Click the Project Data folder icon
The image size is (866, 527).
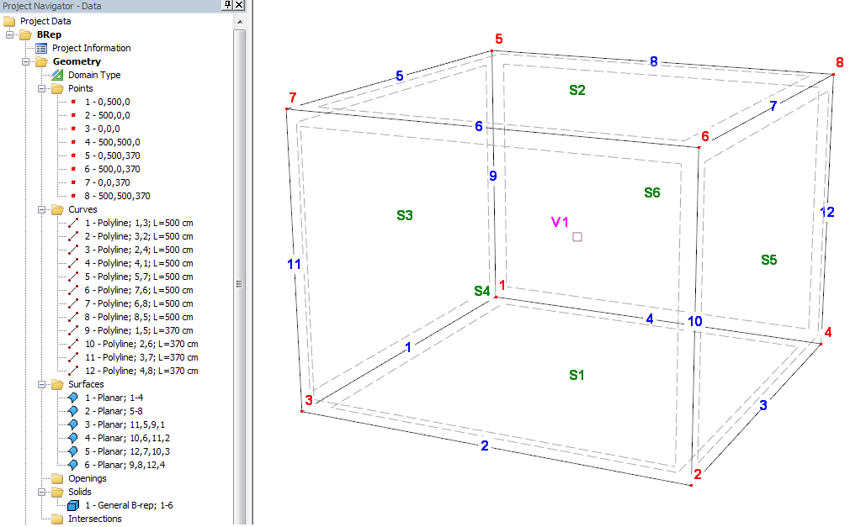click(9, 22)
